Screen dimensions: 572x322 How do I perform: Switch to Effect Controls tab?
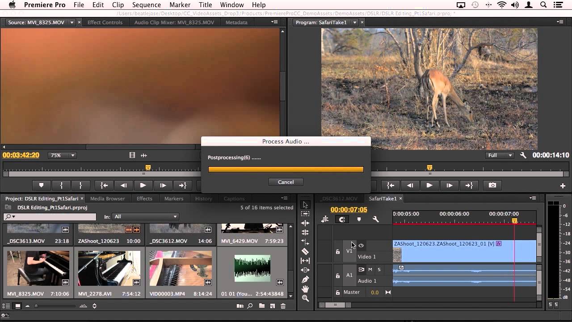[105, 22]
